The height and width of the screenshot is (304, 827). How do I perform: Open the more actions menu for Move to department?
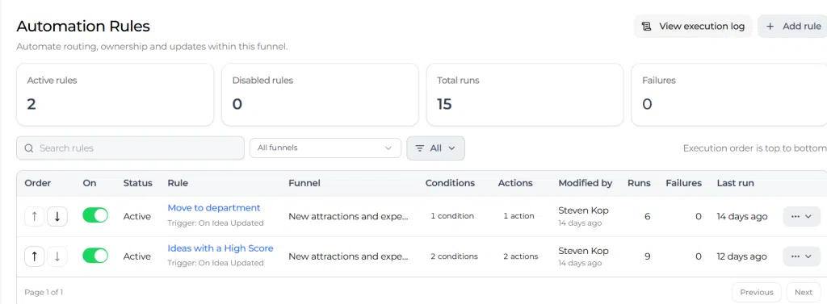point(802,217)
